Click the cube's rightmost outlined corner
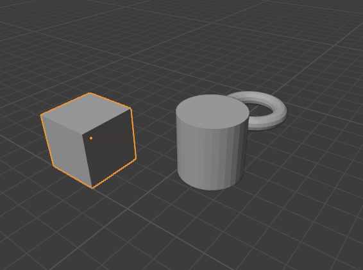Viewport: 363px width, 270px height. [x=136, y=158]
